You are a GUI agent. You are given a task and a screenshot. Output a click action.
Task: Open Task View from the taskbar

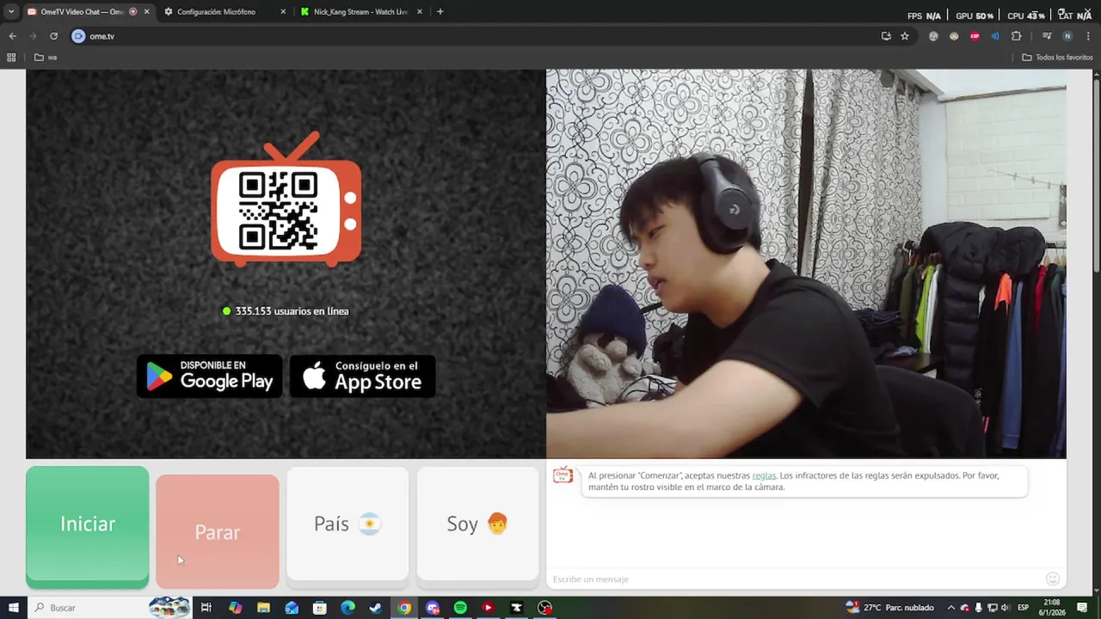[206, 608]
